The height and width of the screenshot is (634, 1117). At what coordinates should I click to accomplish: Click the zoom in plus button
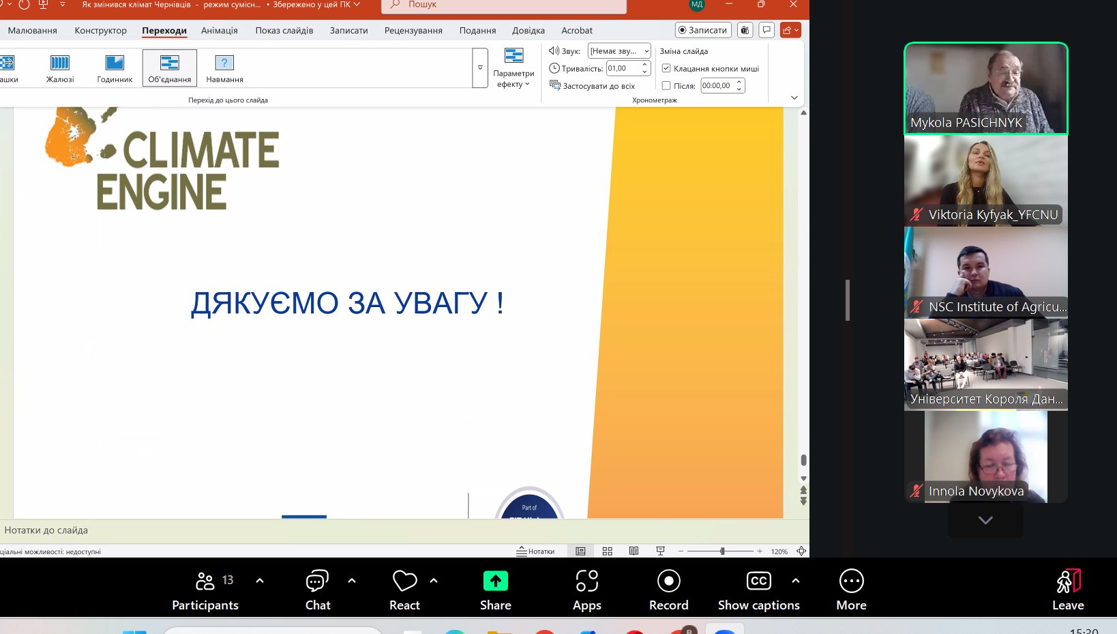[x=760, y=551]
